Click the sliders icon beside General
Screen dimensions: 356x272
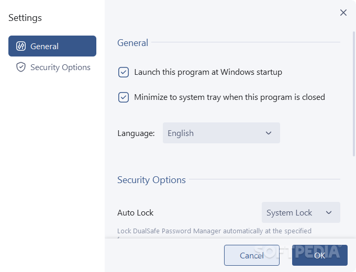[x=20, y=46]
